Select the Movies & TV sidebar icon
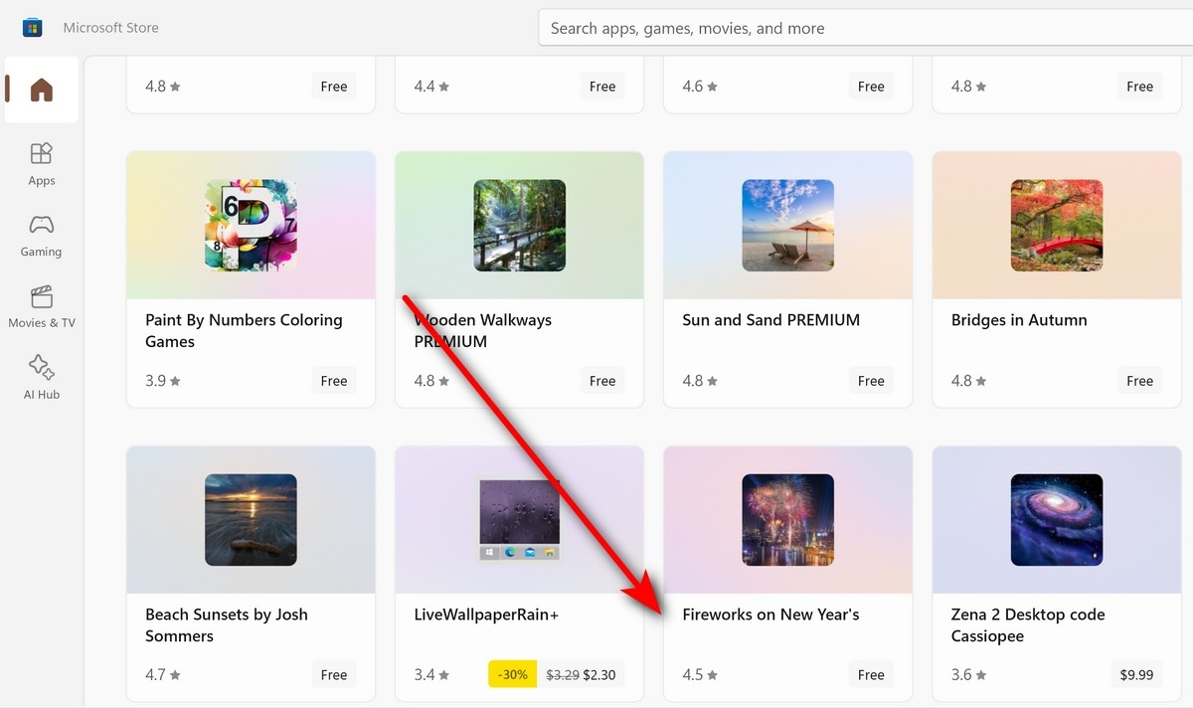The height and width of the screenshot is (708, 1193). [x=41, y=298]
